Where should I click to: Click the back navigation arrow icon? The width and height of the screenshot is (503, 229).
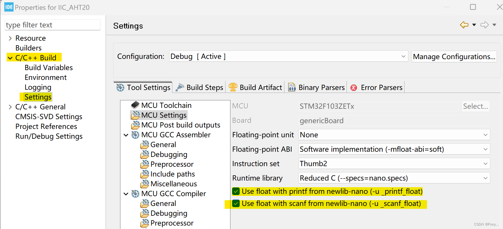pos(464,25)
